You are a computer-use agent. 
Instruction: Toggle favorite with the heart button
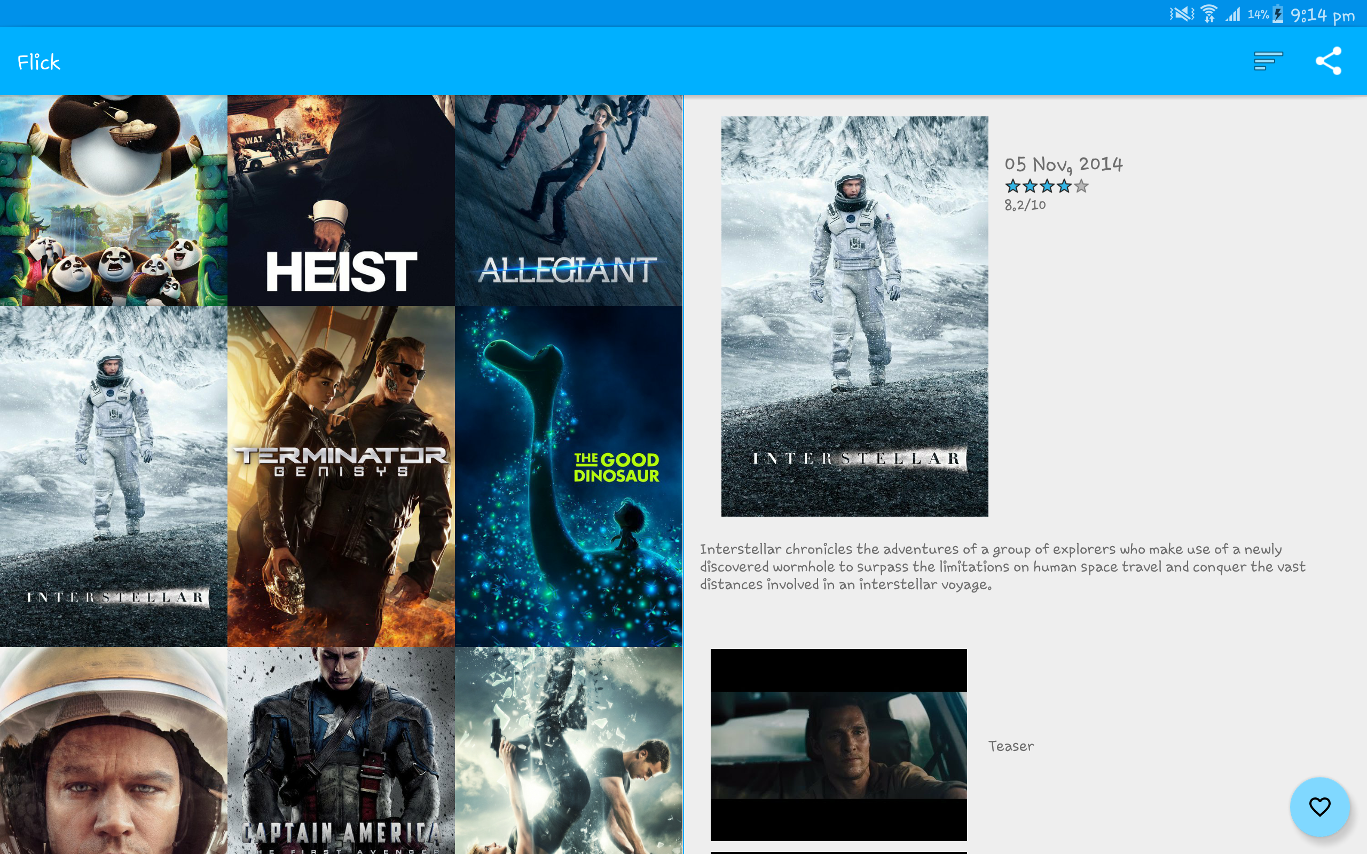coord(1319,806)
